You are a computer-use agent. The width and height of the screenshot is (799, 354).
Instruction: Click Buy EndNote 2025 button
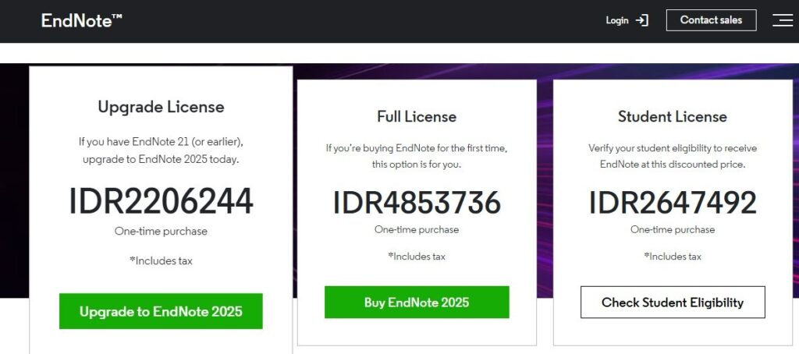[417, 302]
